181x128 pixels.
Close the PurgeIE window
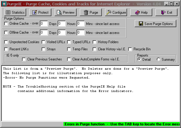point(177,4)
